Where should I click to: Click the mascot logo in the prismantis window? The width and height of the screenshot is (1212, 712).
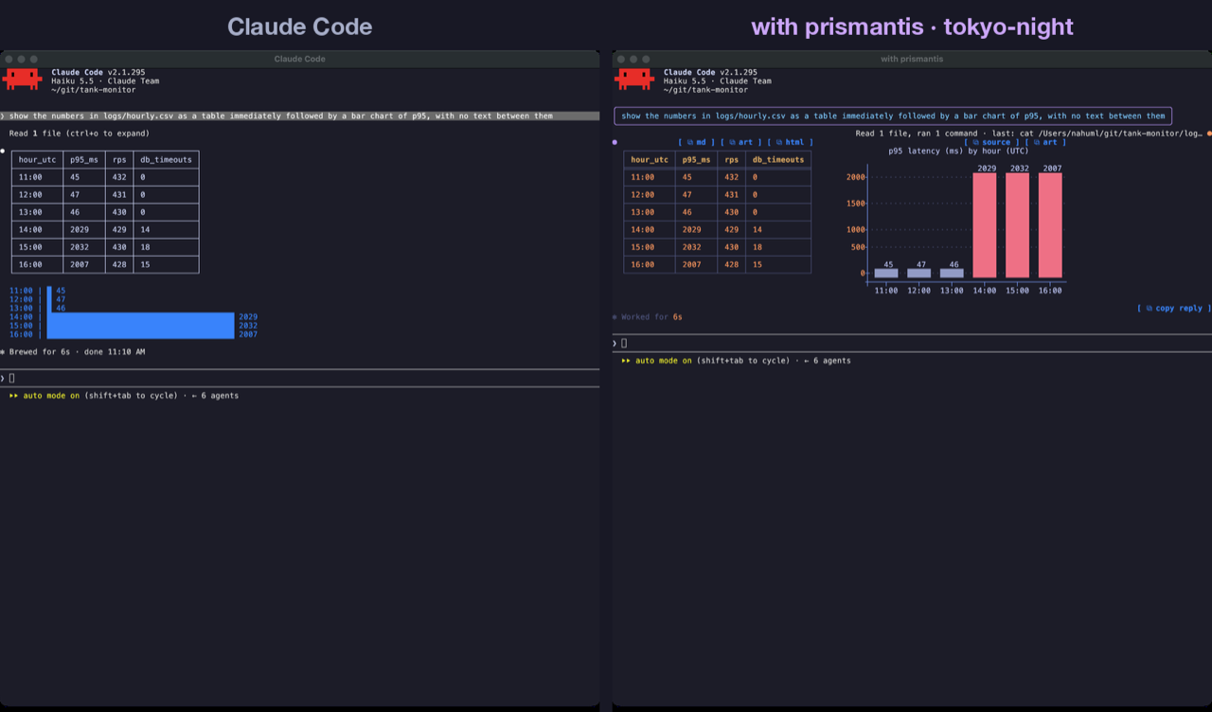pyautogui.click(x=634, y=79)
